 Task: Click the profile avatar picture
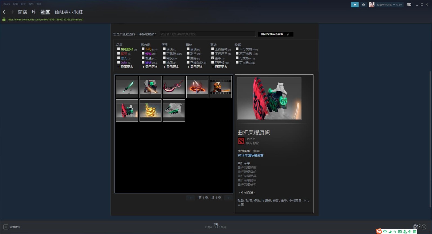click(372, 5)
